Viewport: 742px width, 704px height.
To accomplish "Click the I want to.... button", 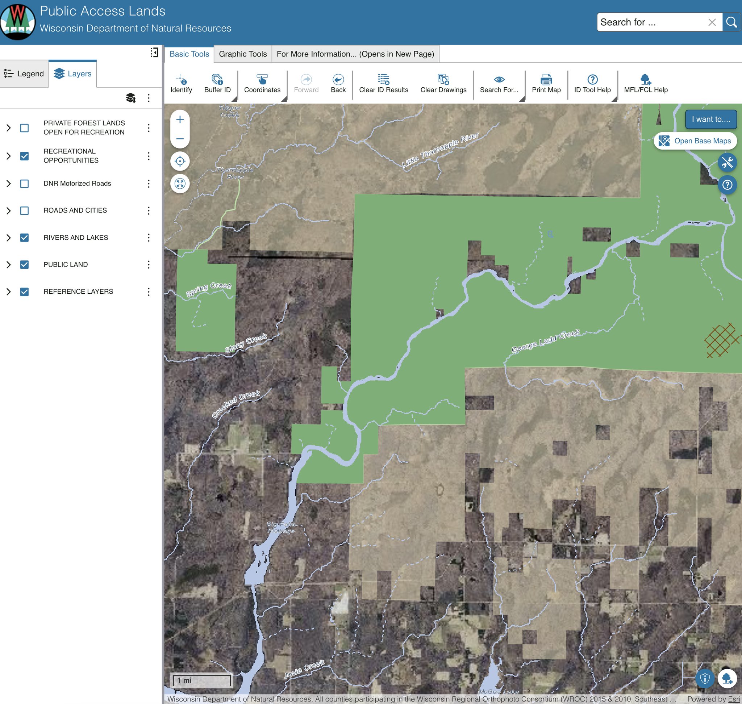I will click(711, 120).
